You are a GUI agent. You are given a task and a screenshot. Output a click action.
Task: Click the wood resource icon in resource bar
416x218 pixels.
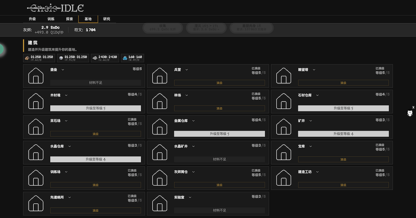[27, 58]
